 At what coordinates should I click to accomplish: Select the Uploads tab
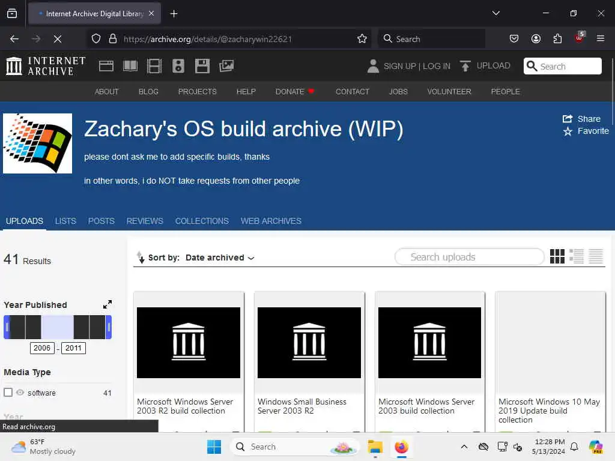[x=24, y=221]
